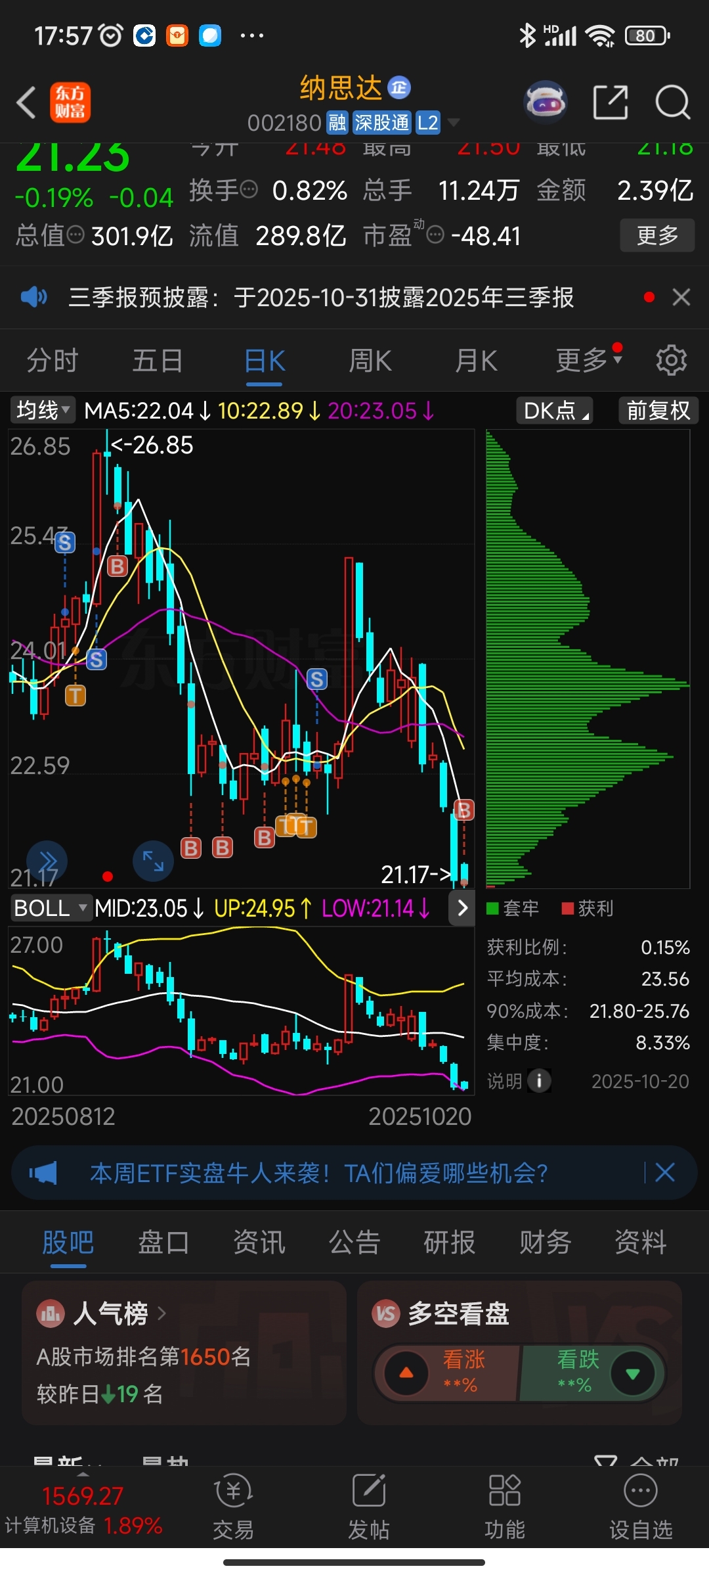709x1577 pixels.
Task: Tap the 更多 button beside 市盈
Action: (657, 235)
